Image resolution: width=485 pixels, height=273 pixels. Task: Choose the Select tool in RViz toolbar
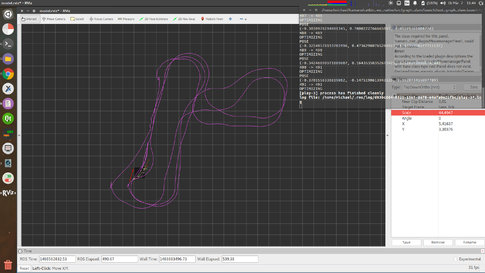click(77, 19)
